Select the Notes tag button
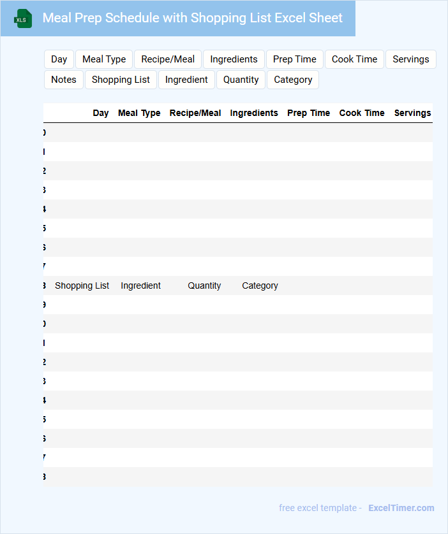448x534 pixels. (64, 80)
